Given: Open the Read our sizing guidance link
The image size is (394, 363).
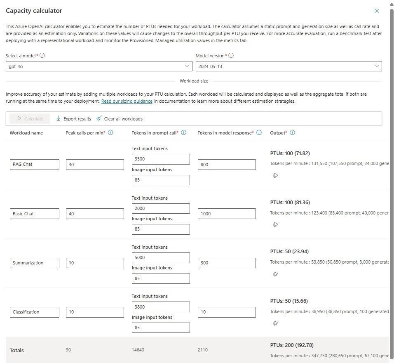Looking at the screenshot, I should tap(127, 101).
